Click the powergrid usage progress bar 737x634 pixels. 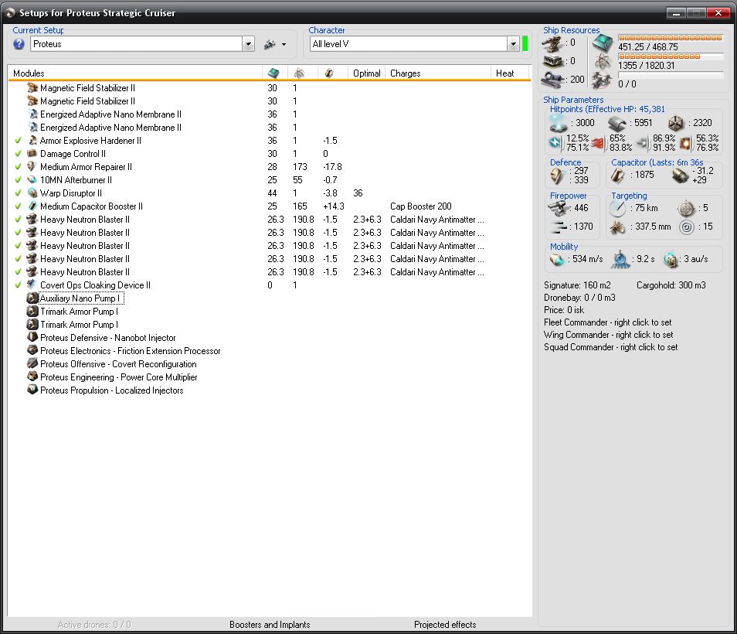click(671, 56)
